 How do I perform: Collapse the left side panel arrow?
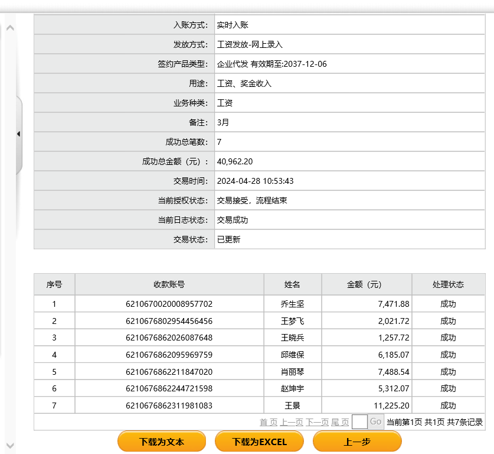(x=18, y=134)
